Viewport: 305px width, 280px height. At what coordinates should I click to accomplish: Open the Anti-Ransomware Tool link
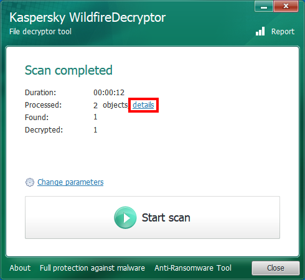(193, 268)
